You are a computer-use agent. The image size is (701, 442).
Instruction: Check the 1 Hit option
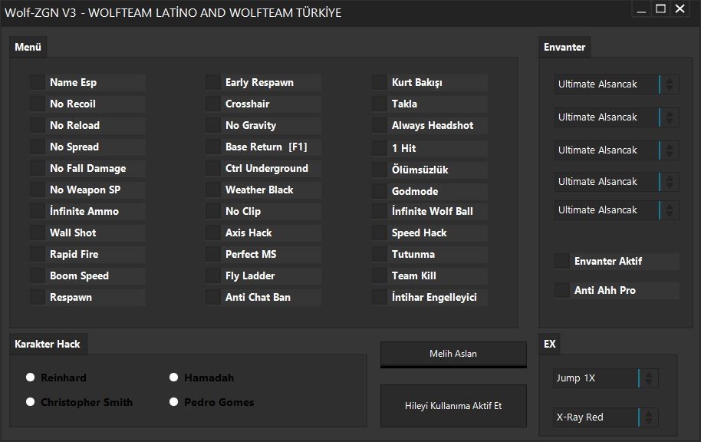[x=380, y=148]
